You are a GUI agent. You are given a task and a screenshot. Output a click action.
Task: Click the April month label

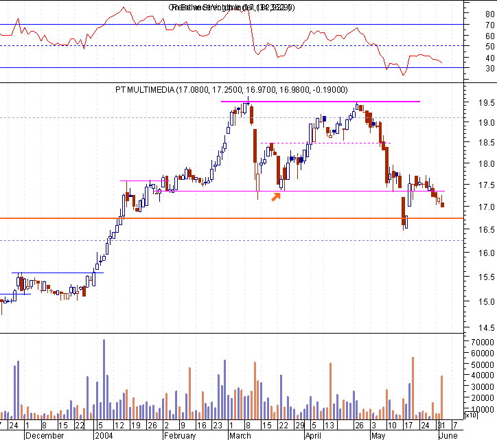coord(313,436)
